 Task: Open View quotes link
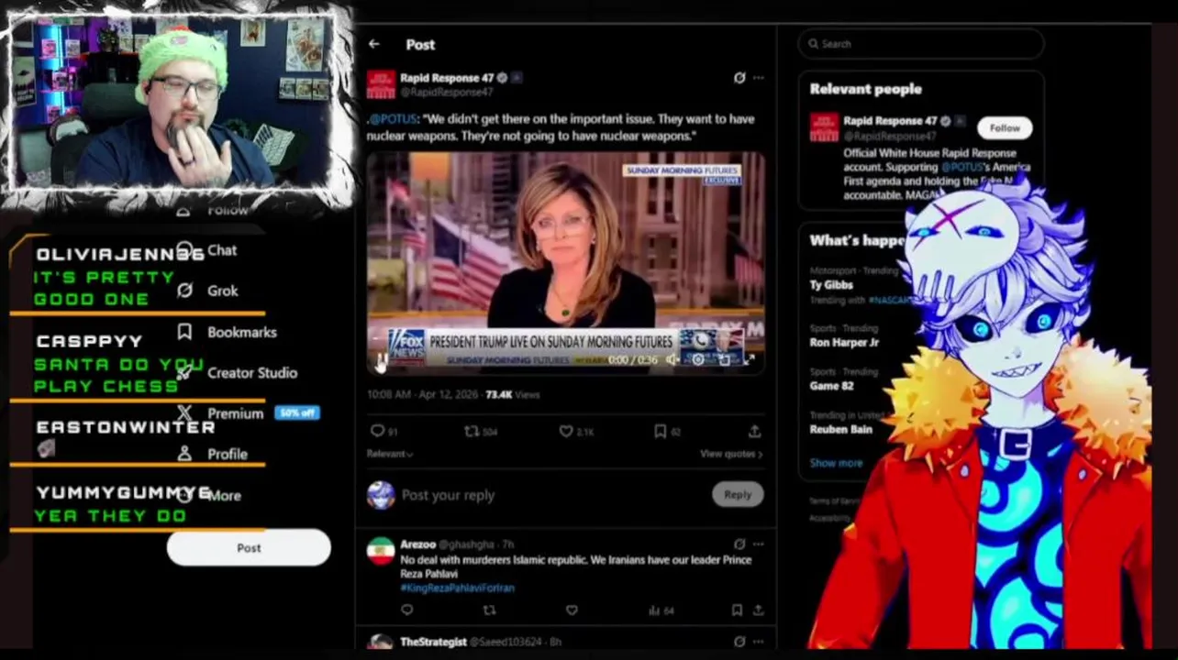pyautogui.click(x=731, y=454)
